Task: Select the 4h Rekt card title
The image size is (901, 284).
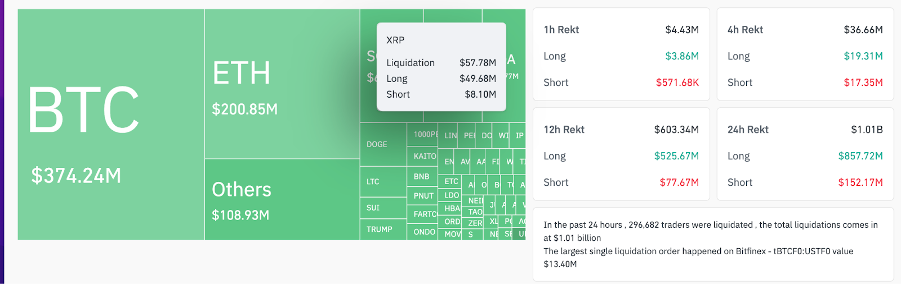Action: 745,30
